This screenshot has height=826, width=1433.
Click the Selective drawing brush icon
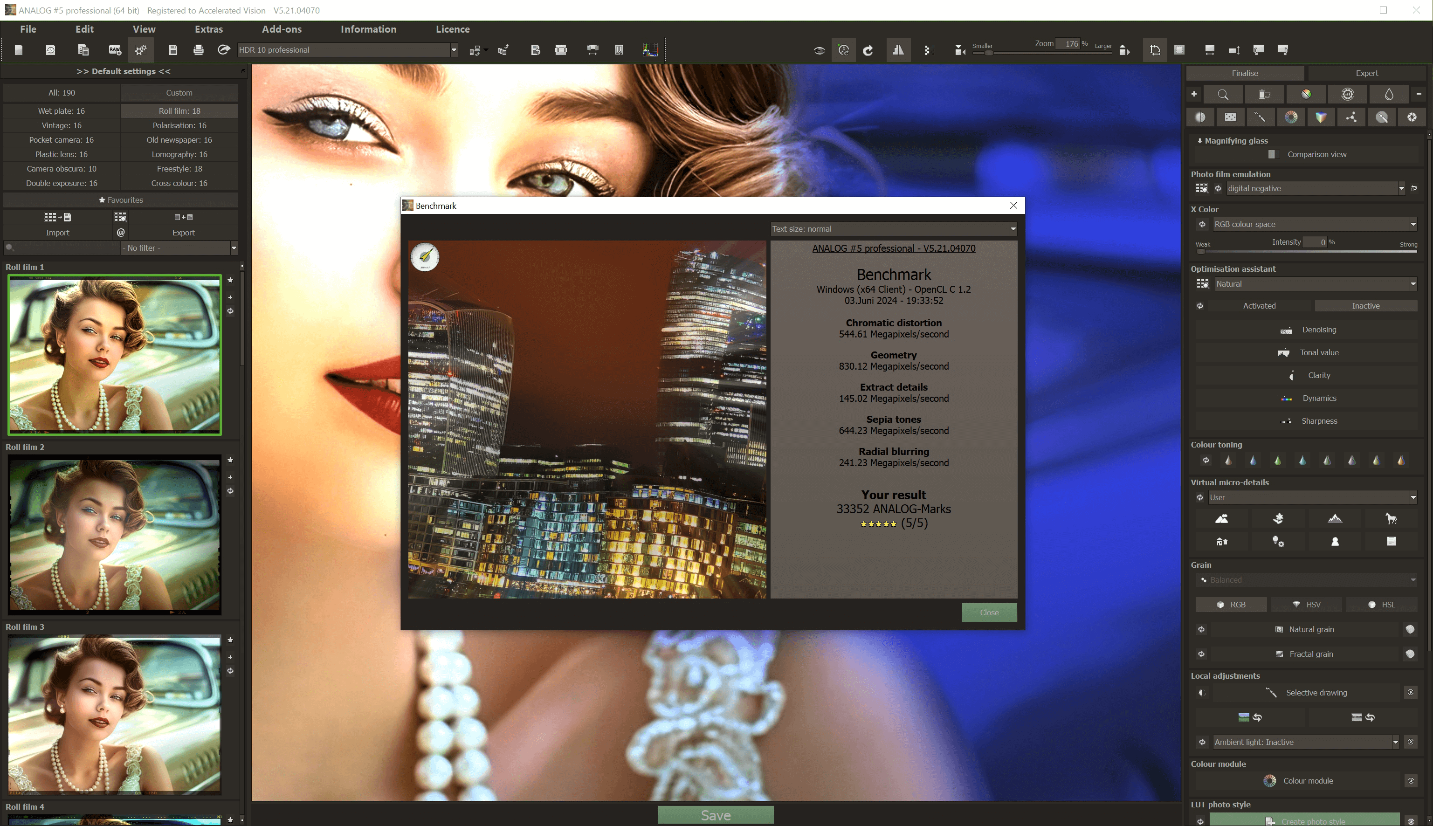[1271, 693]
